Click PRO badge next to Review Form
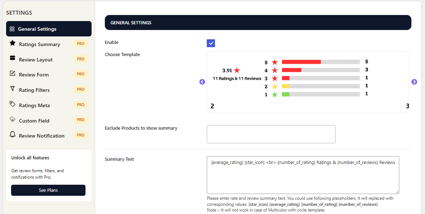The height and width of the screenshot is (214, 425). (x=80, y=74)
